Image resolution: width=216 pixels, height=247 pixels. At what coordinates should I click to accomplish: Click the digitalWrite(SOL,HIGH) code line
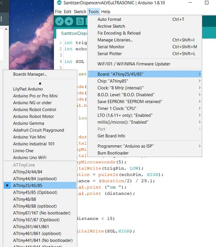106,231
